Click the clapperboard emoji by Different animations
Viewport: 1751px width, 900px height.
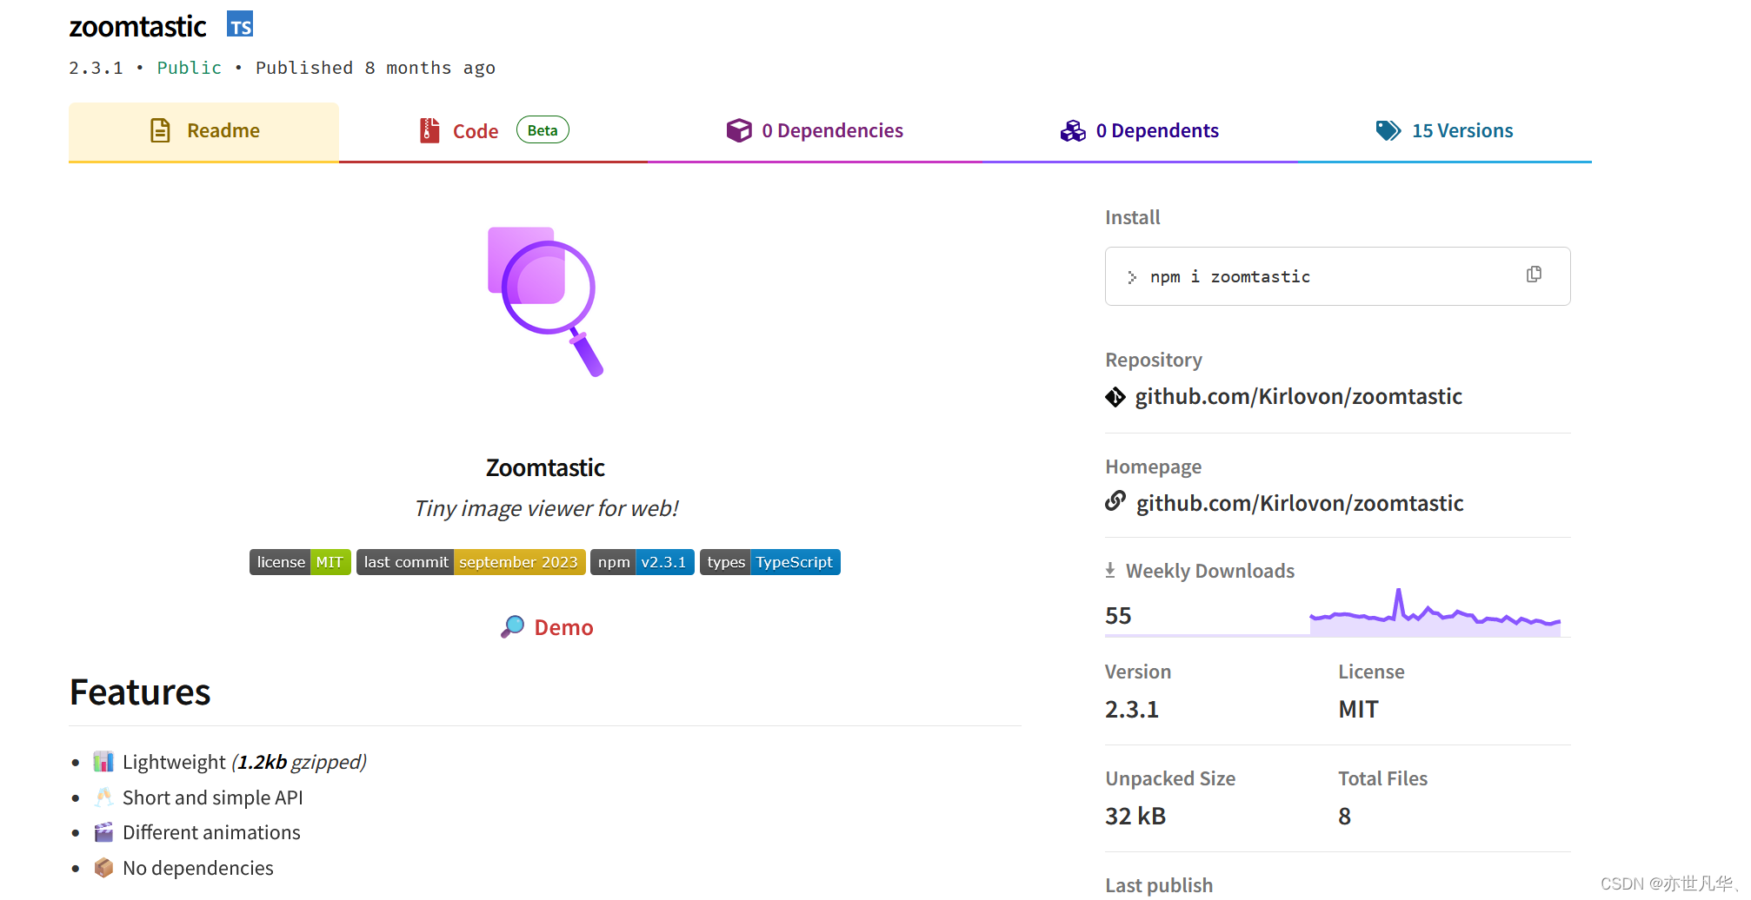coord(103,832)
